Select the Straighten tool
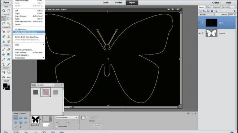The image size is (238, 133). [9, 77]
